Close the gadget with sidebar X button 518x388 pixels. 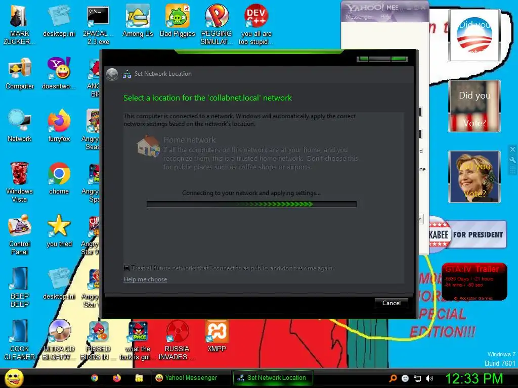pos(512,149)
